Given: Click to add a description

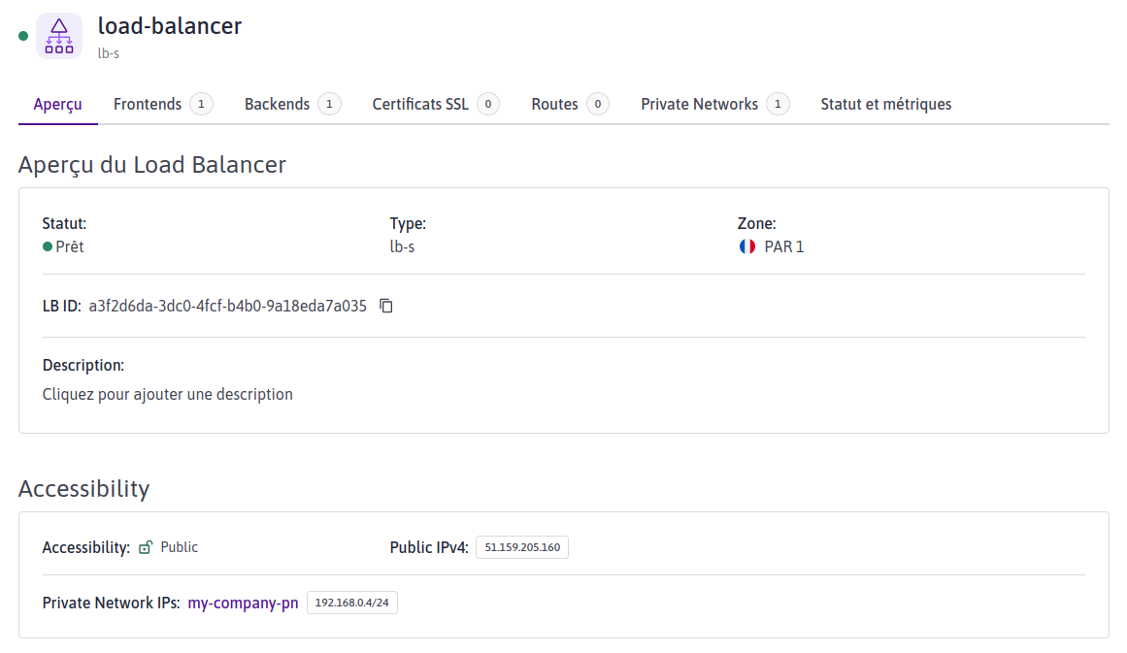Looking at the screenshot, I should (x=168, y=394).
